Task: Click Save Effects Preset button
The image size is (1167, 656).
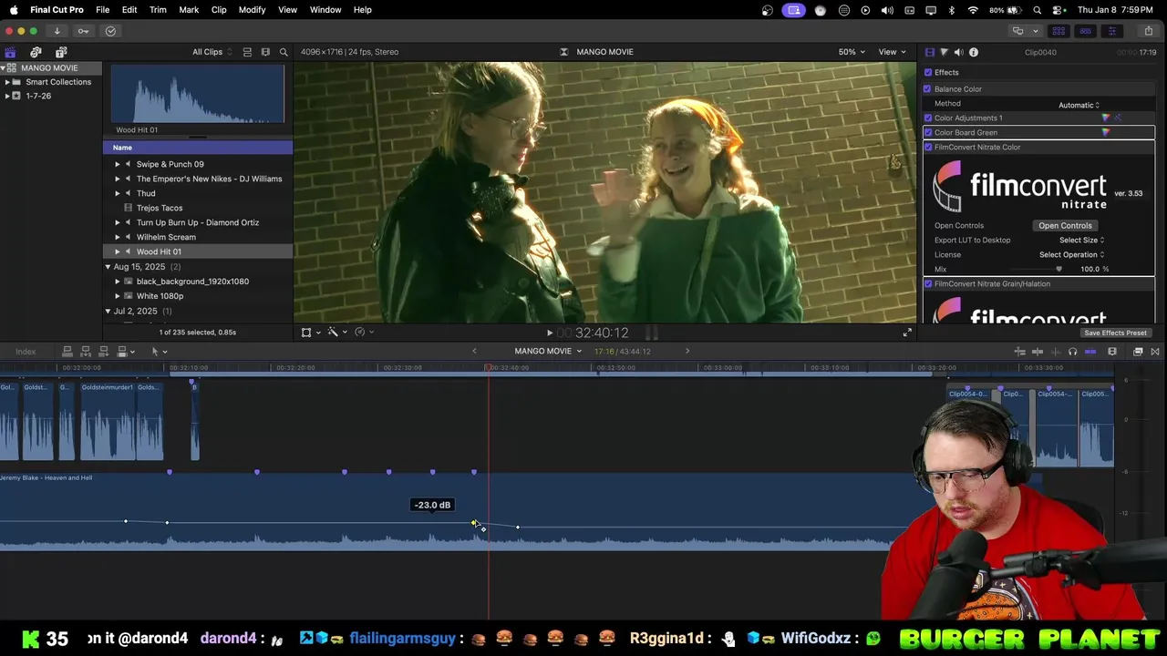Action: click(1116, 333)
